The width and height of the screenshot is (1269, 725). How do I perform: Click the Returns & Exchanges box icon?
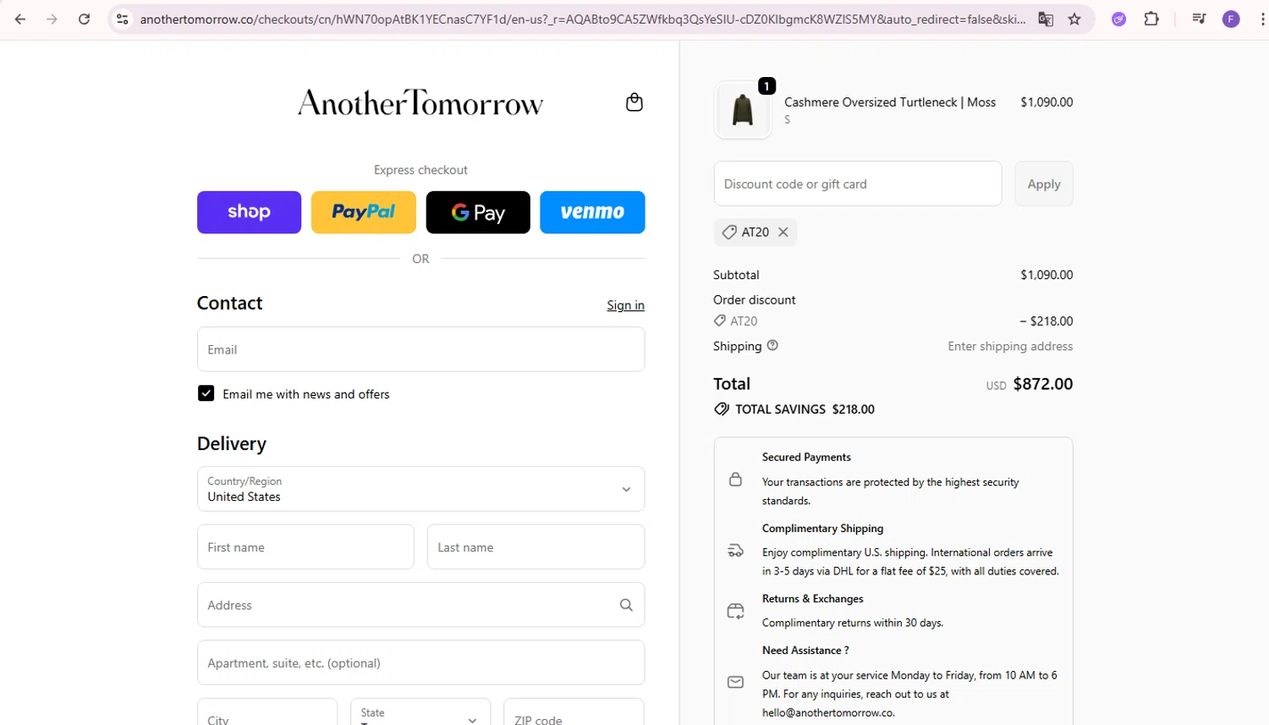point(735,611)
